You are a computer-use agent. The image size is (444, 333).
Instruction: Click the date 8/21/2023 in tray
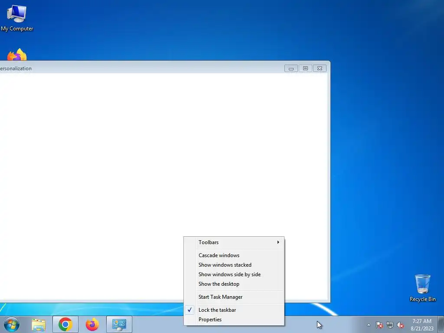click(422, 329)
